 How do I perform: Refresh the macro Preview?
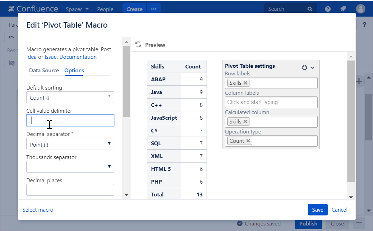point(138,45)
